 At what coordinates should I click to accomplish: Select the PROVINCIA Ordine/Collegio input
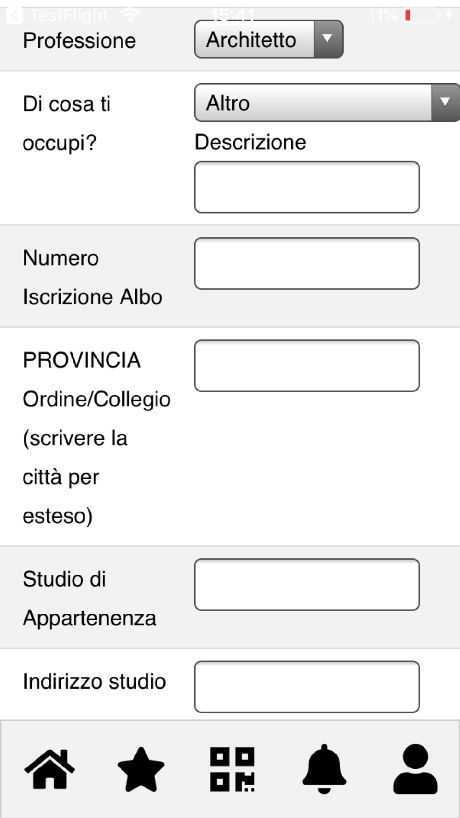307,366
